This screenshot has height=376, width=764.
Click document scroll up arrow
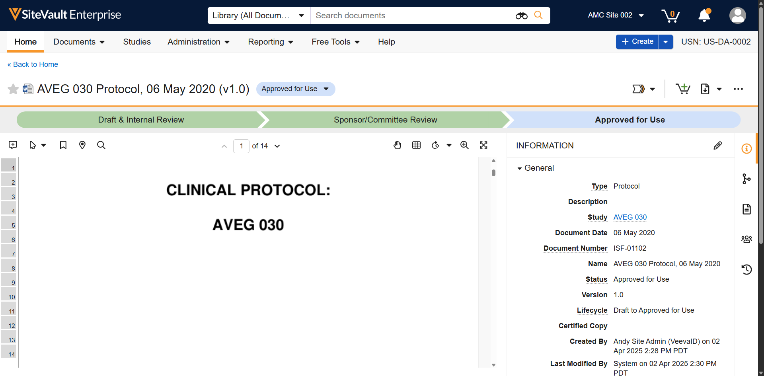[x=493, y=161]
